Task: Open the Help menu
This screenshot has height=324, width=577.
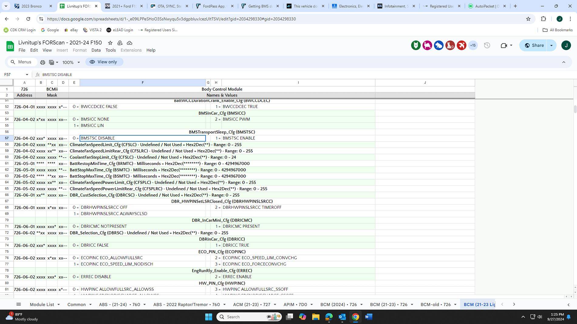Action: 151,50
